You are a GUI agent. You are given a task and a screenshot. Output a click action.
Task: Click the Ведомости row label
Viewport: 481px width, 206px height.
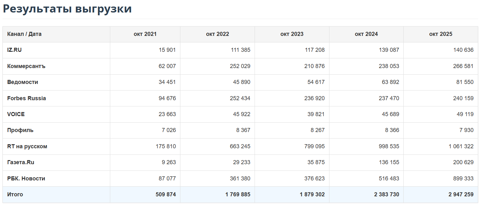click(23, 82)
